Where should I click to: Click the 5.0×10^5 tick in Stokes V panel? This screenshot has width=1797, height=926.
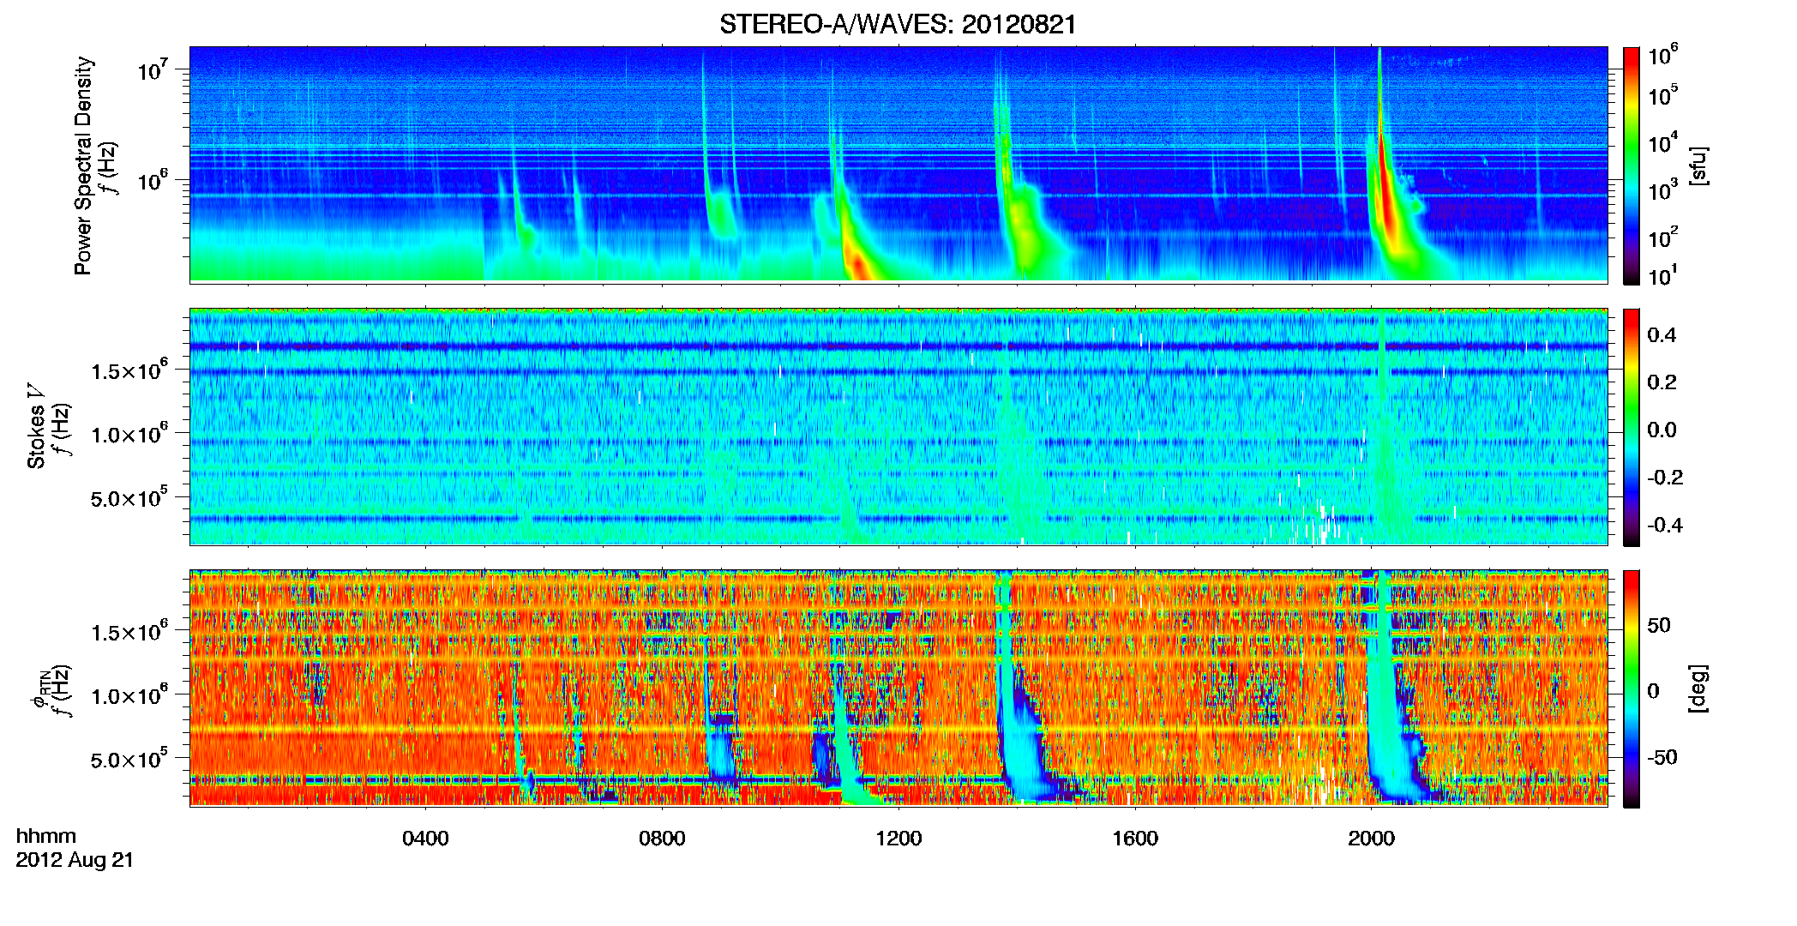pos(129,496)
